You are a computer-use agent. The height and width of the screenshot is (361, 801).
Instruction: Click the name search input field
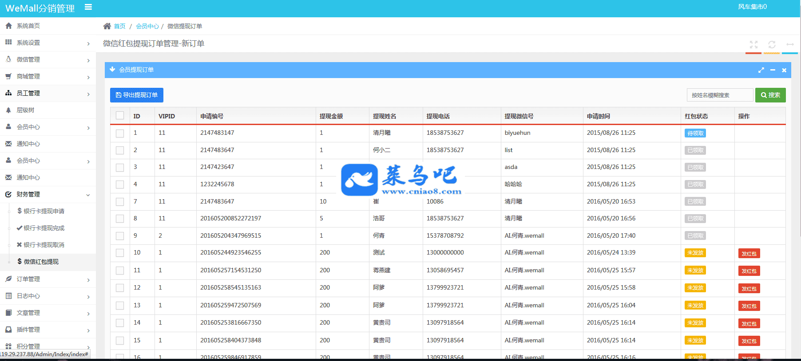pos(719,95)
